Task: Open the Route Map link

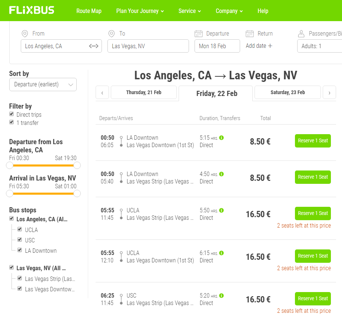Action: tap(89, 11)
